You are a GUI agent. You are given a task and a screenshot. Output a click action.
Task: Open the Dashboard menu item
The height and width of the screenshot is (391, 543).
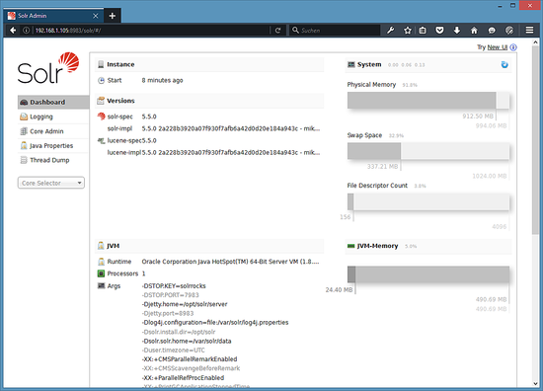[x=53, y=102]
